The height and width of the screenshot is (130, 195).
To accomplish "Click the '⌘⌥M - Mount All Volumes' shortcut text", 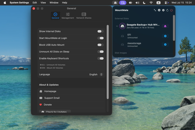I will (51, 68).
